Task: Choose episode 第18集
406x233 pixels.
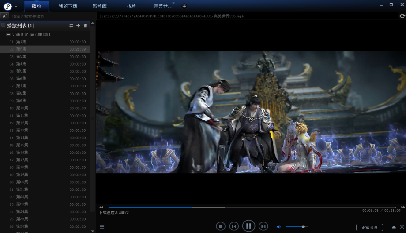Action: pos(45,167)
